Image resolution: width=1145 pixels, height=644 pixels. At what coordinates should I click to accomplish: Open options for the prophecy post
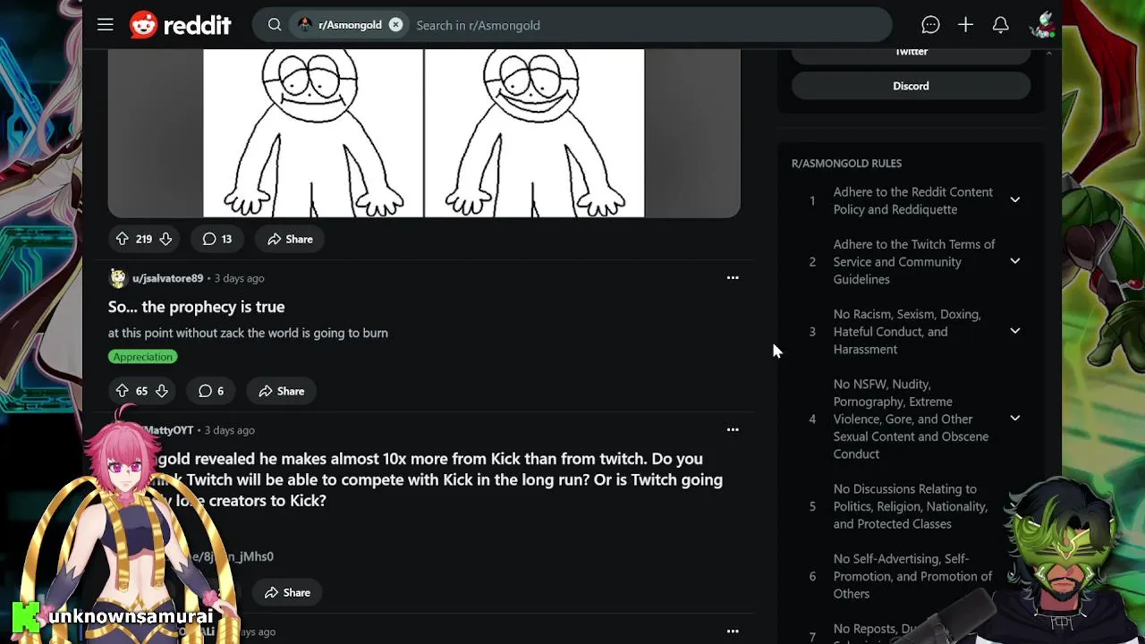click(x=733, y=278)
